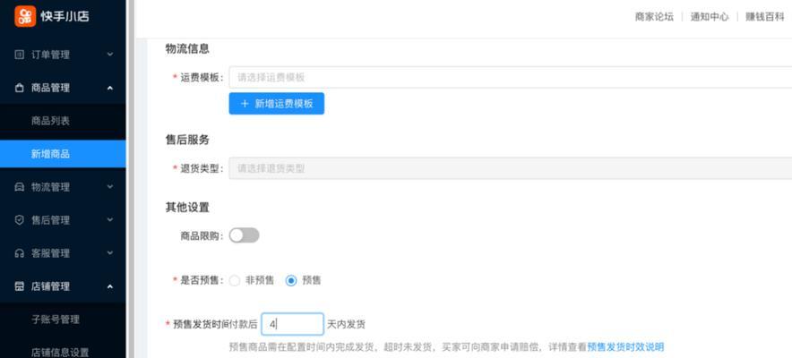792x358 pixels.
Task: Collapse the 商品管理 menu chevron
Action: point(109,88)
